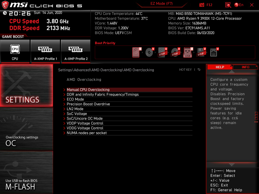Viewport: 259px width, 194px height.
Task: Switch to the INFO tab
Action: [245, 67]
